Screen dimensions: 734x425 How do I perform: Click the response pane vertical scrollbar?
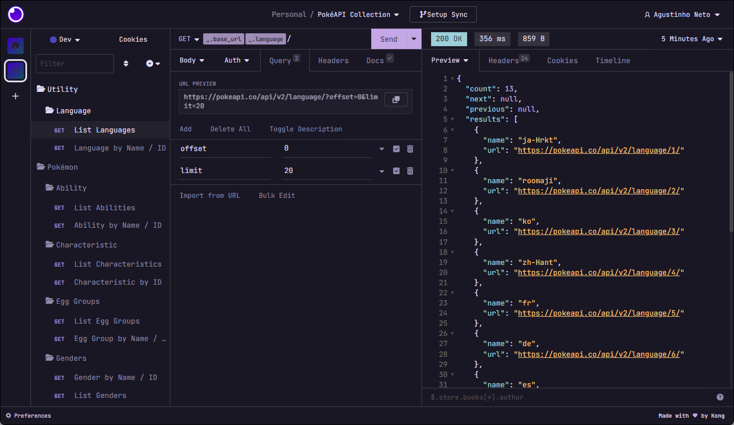(731, 152)
